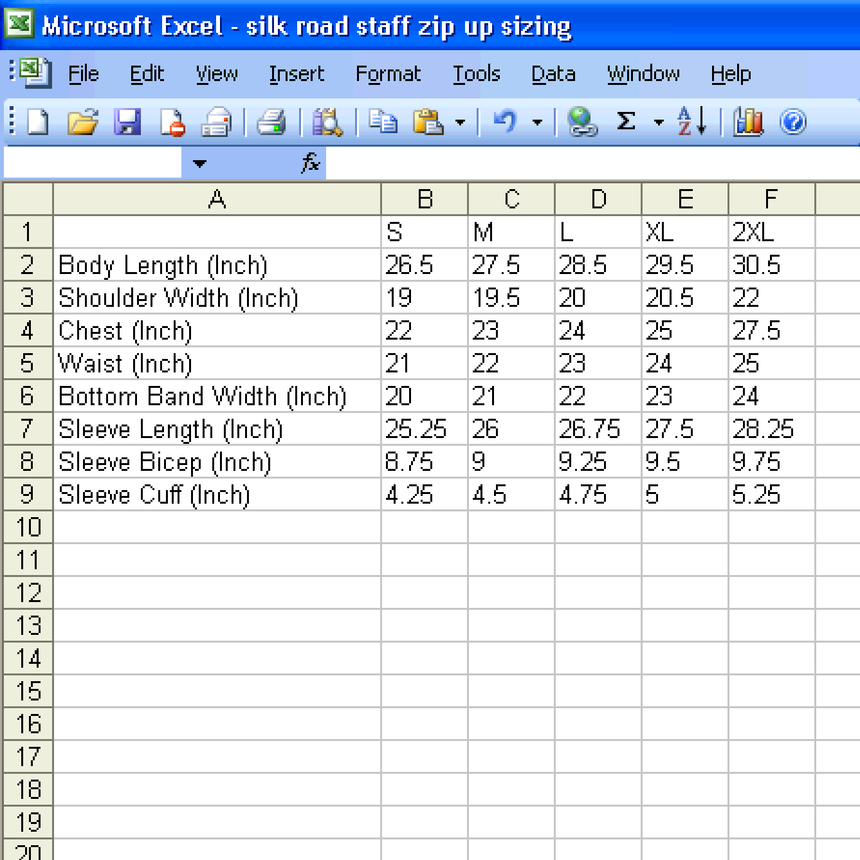
Task: Click the AutoSum sigma icon
Action: point(626,122)
